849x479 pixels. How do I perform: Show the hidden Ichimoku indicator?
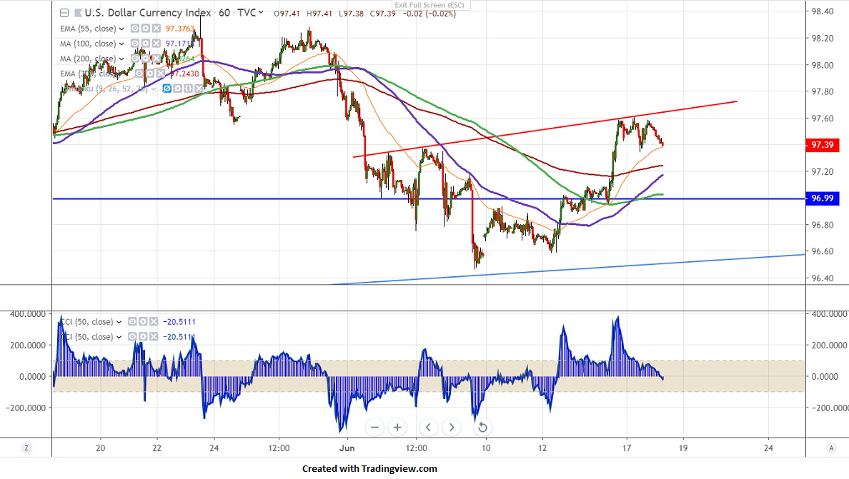167,89
